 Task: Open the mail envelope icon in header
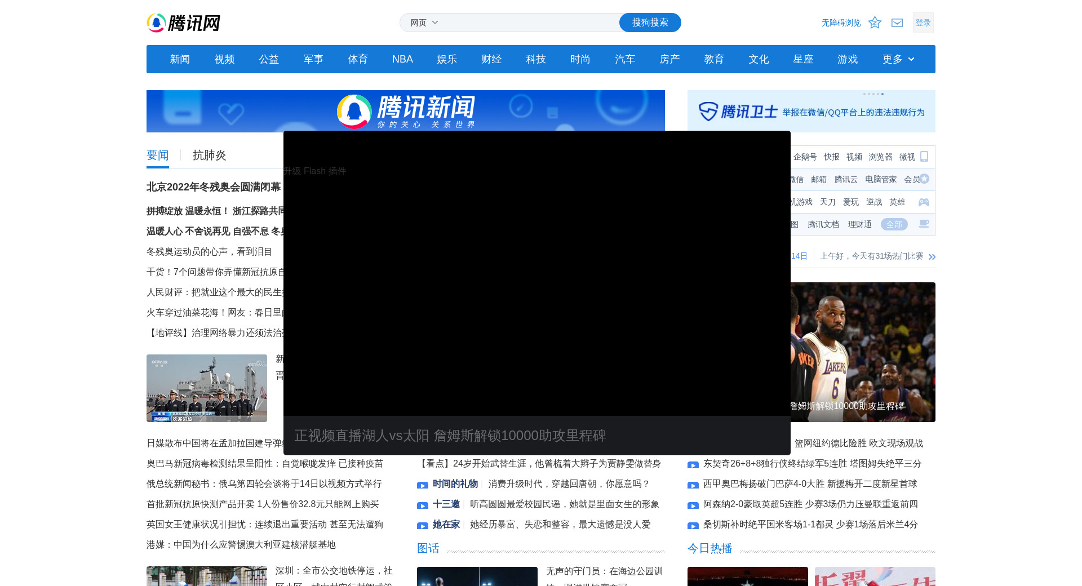tap(897, 23)
